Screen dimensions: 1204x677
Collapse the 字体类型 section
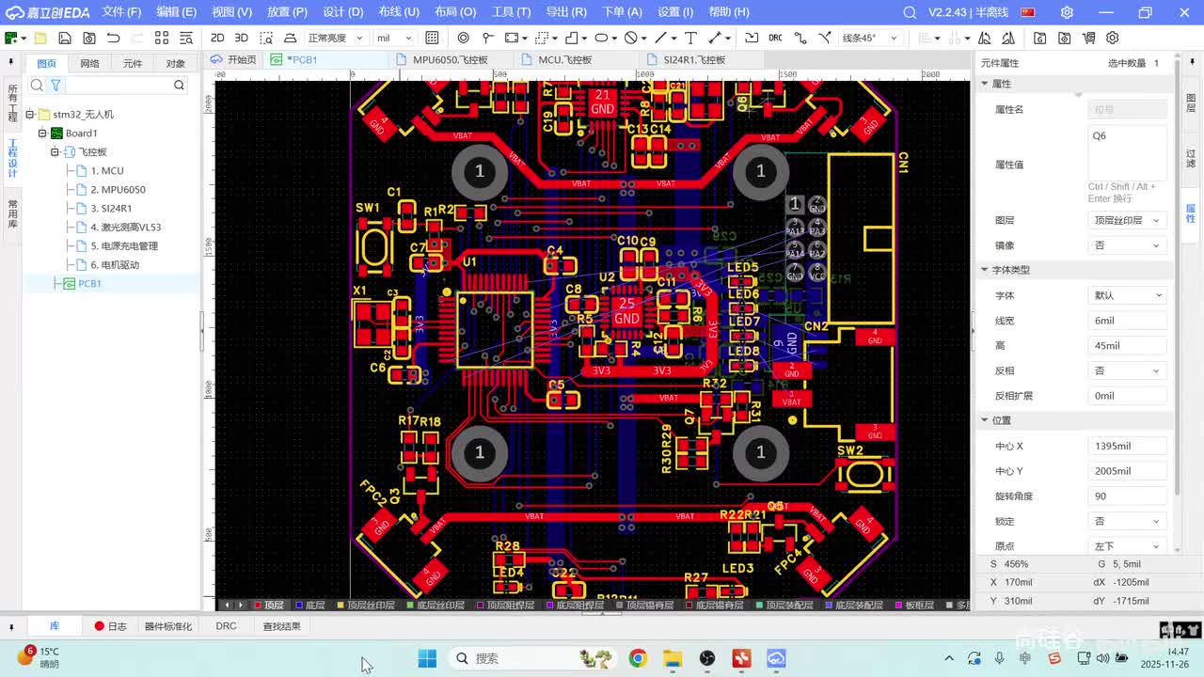985,270
